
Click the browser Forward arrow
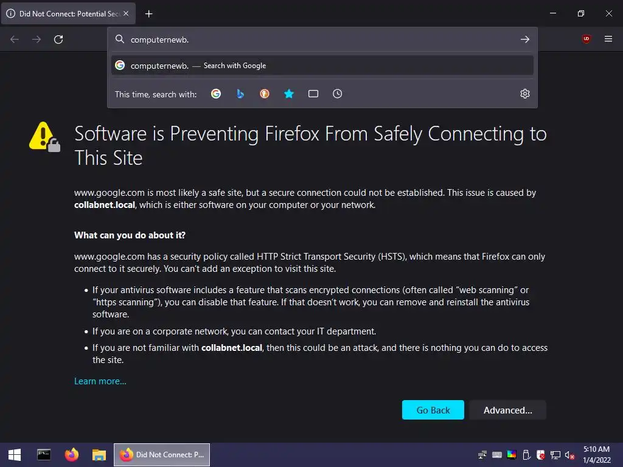pos(37,40)
